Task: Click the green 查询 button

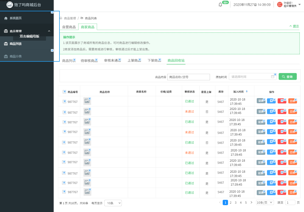Action: point(288,77)
